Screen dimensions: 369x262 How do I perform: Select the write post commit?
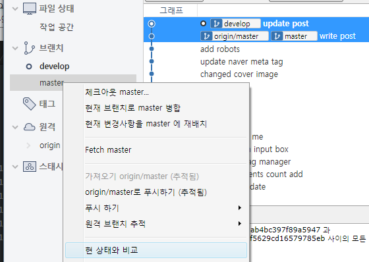337,36
